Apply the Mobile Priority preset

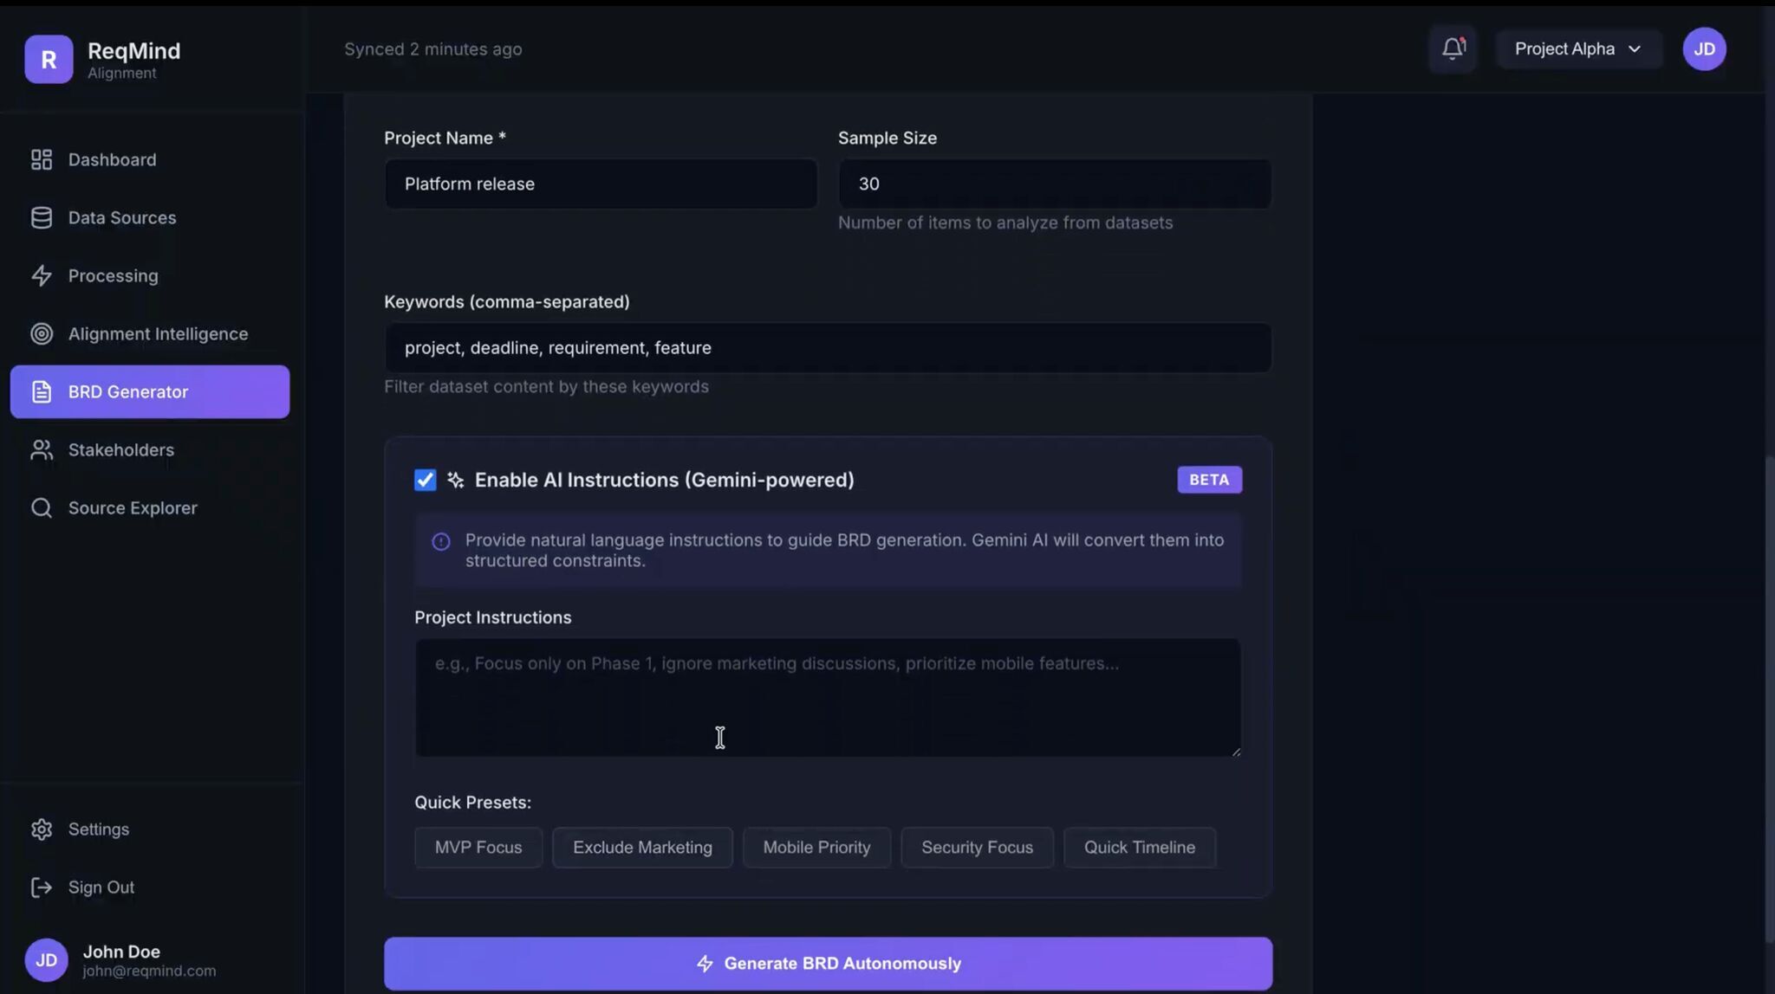click(816, 847)
